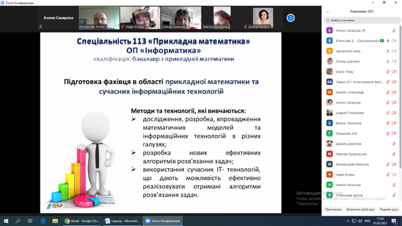The width and height of the screenshot is (402, 226).
Task: Click the Найти участника search field
Action: [x=362, y=20]
